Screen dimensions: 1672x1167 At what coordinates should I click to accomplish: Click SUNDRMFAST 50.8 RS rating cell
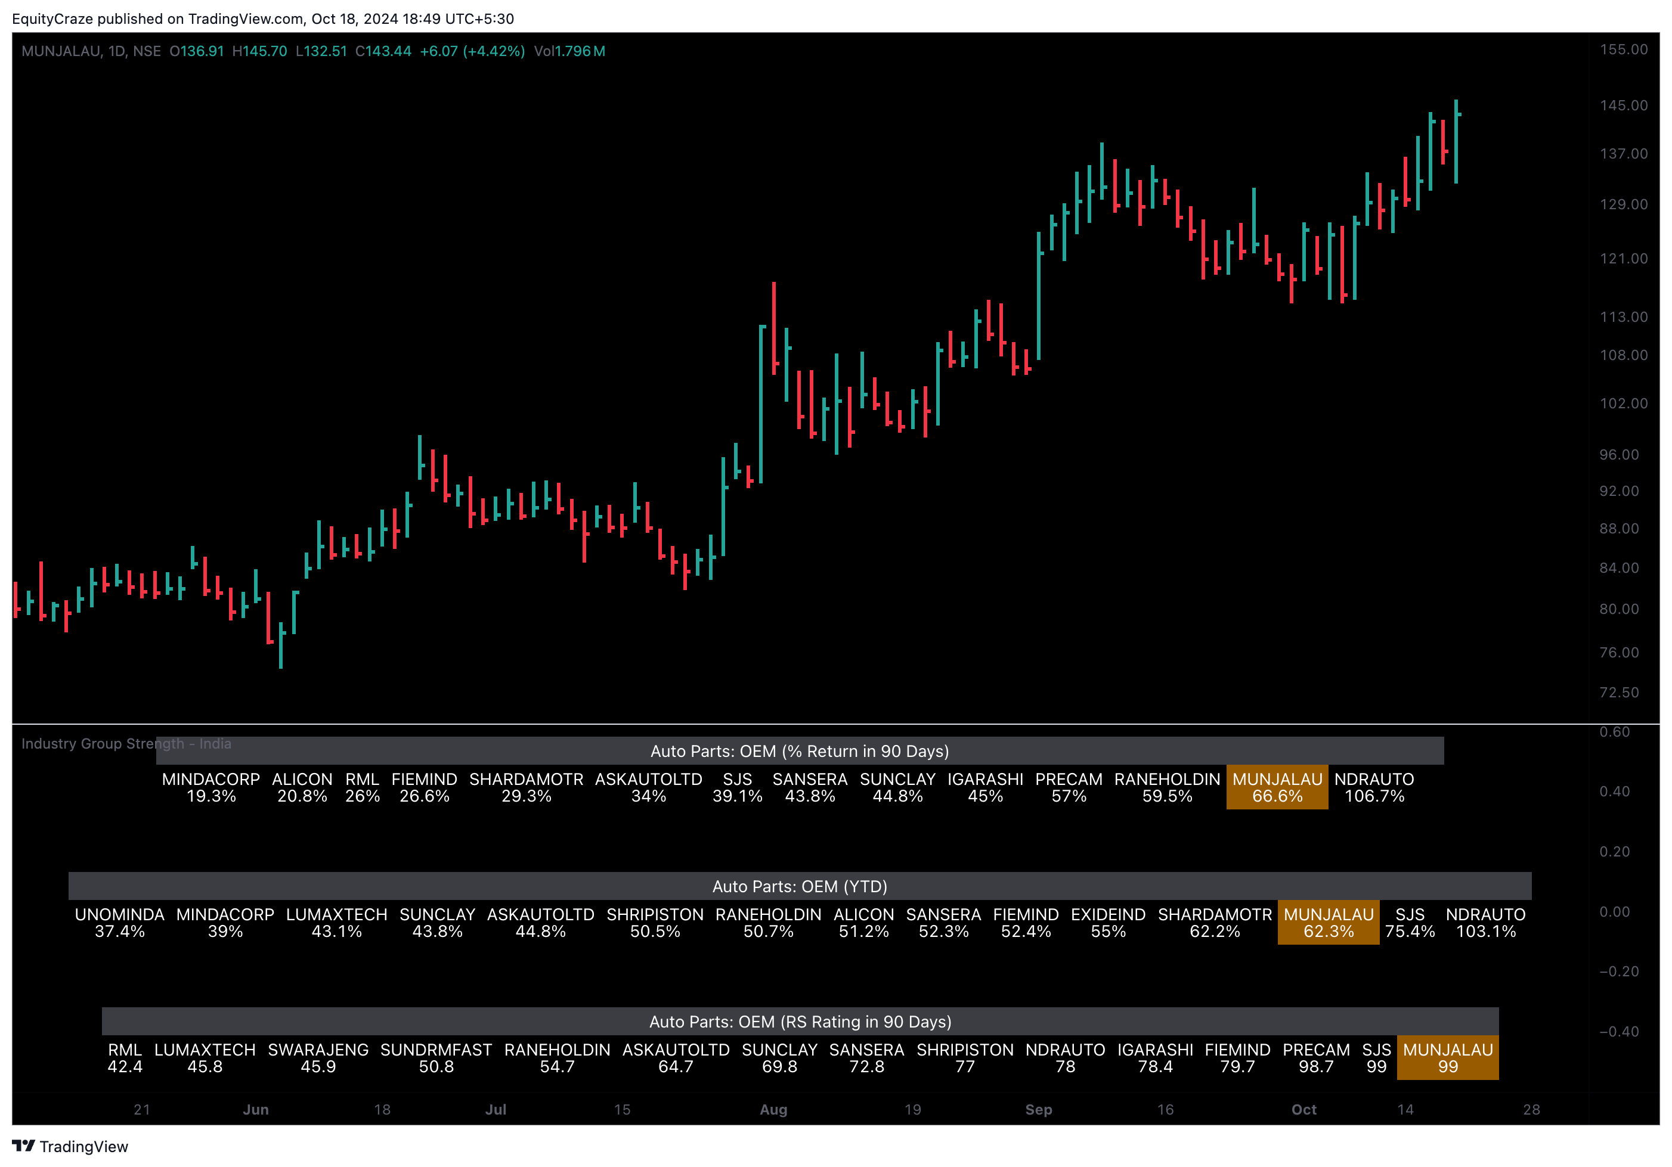pos(436,1058)
